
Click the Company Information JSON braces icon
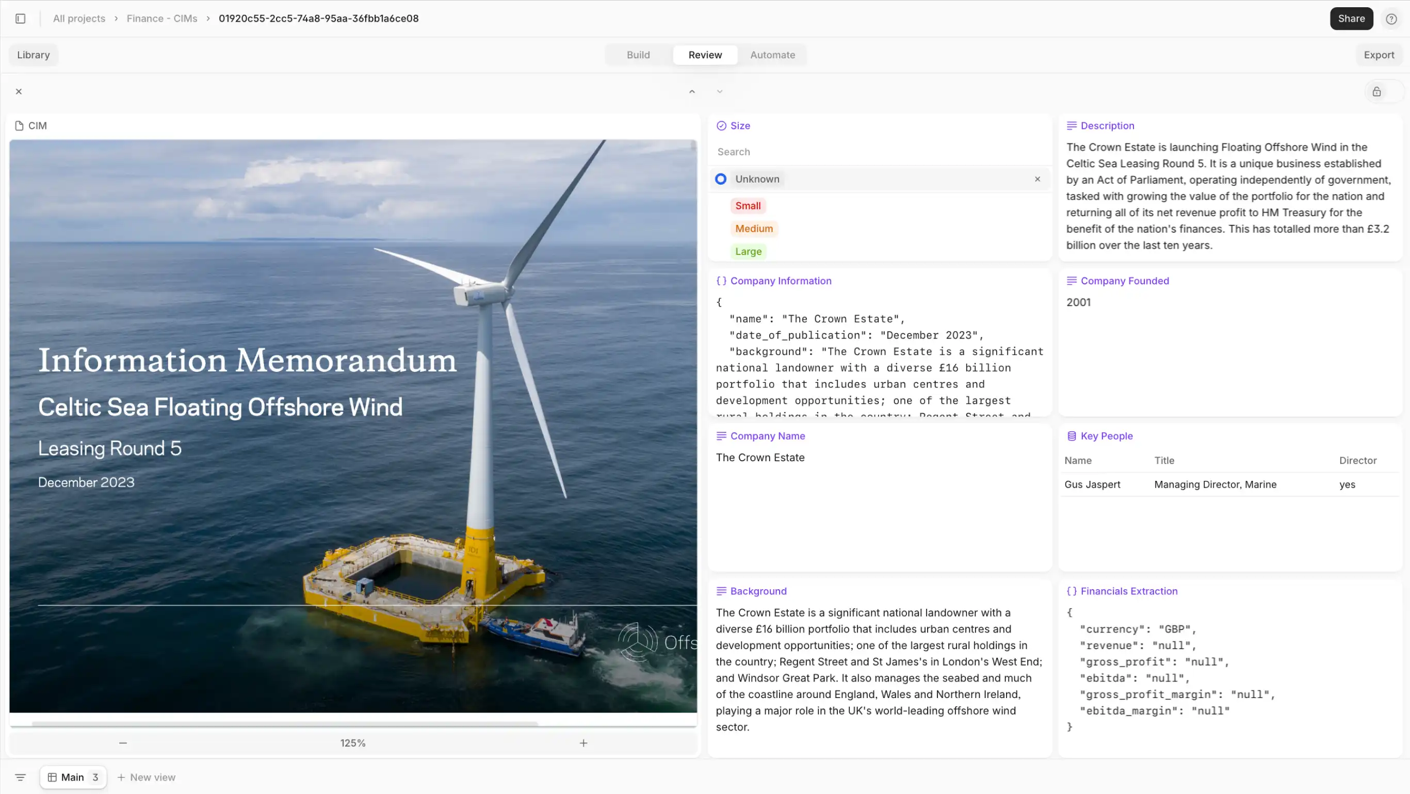(x=721, y=281)
